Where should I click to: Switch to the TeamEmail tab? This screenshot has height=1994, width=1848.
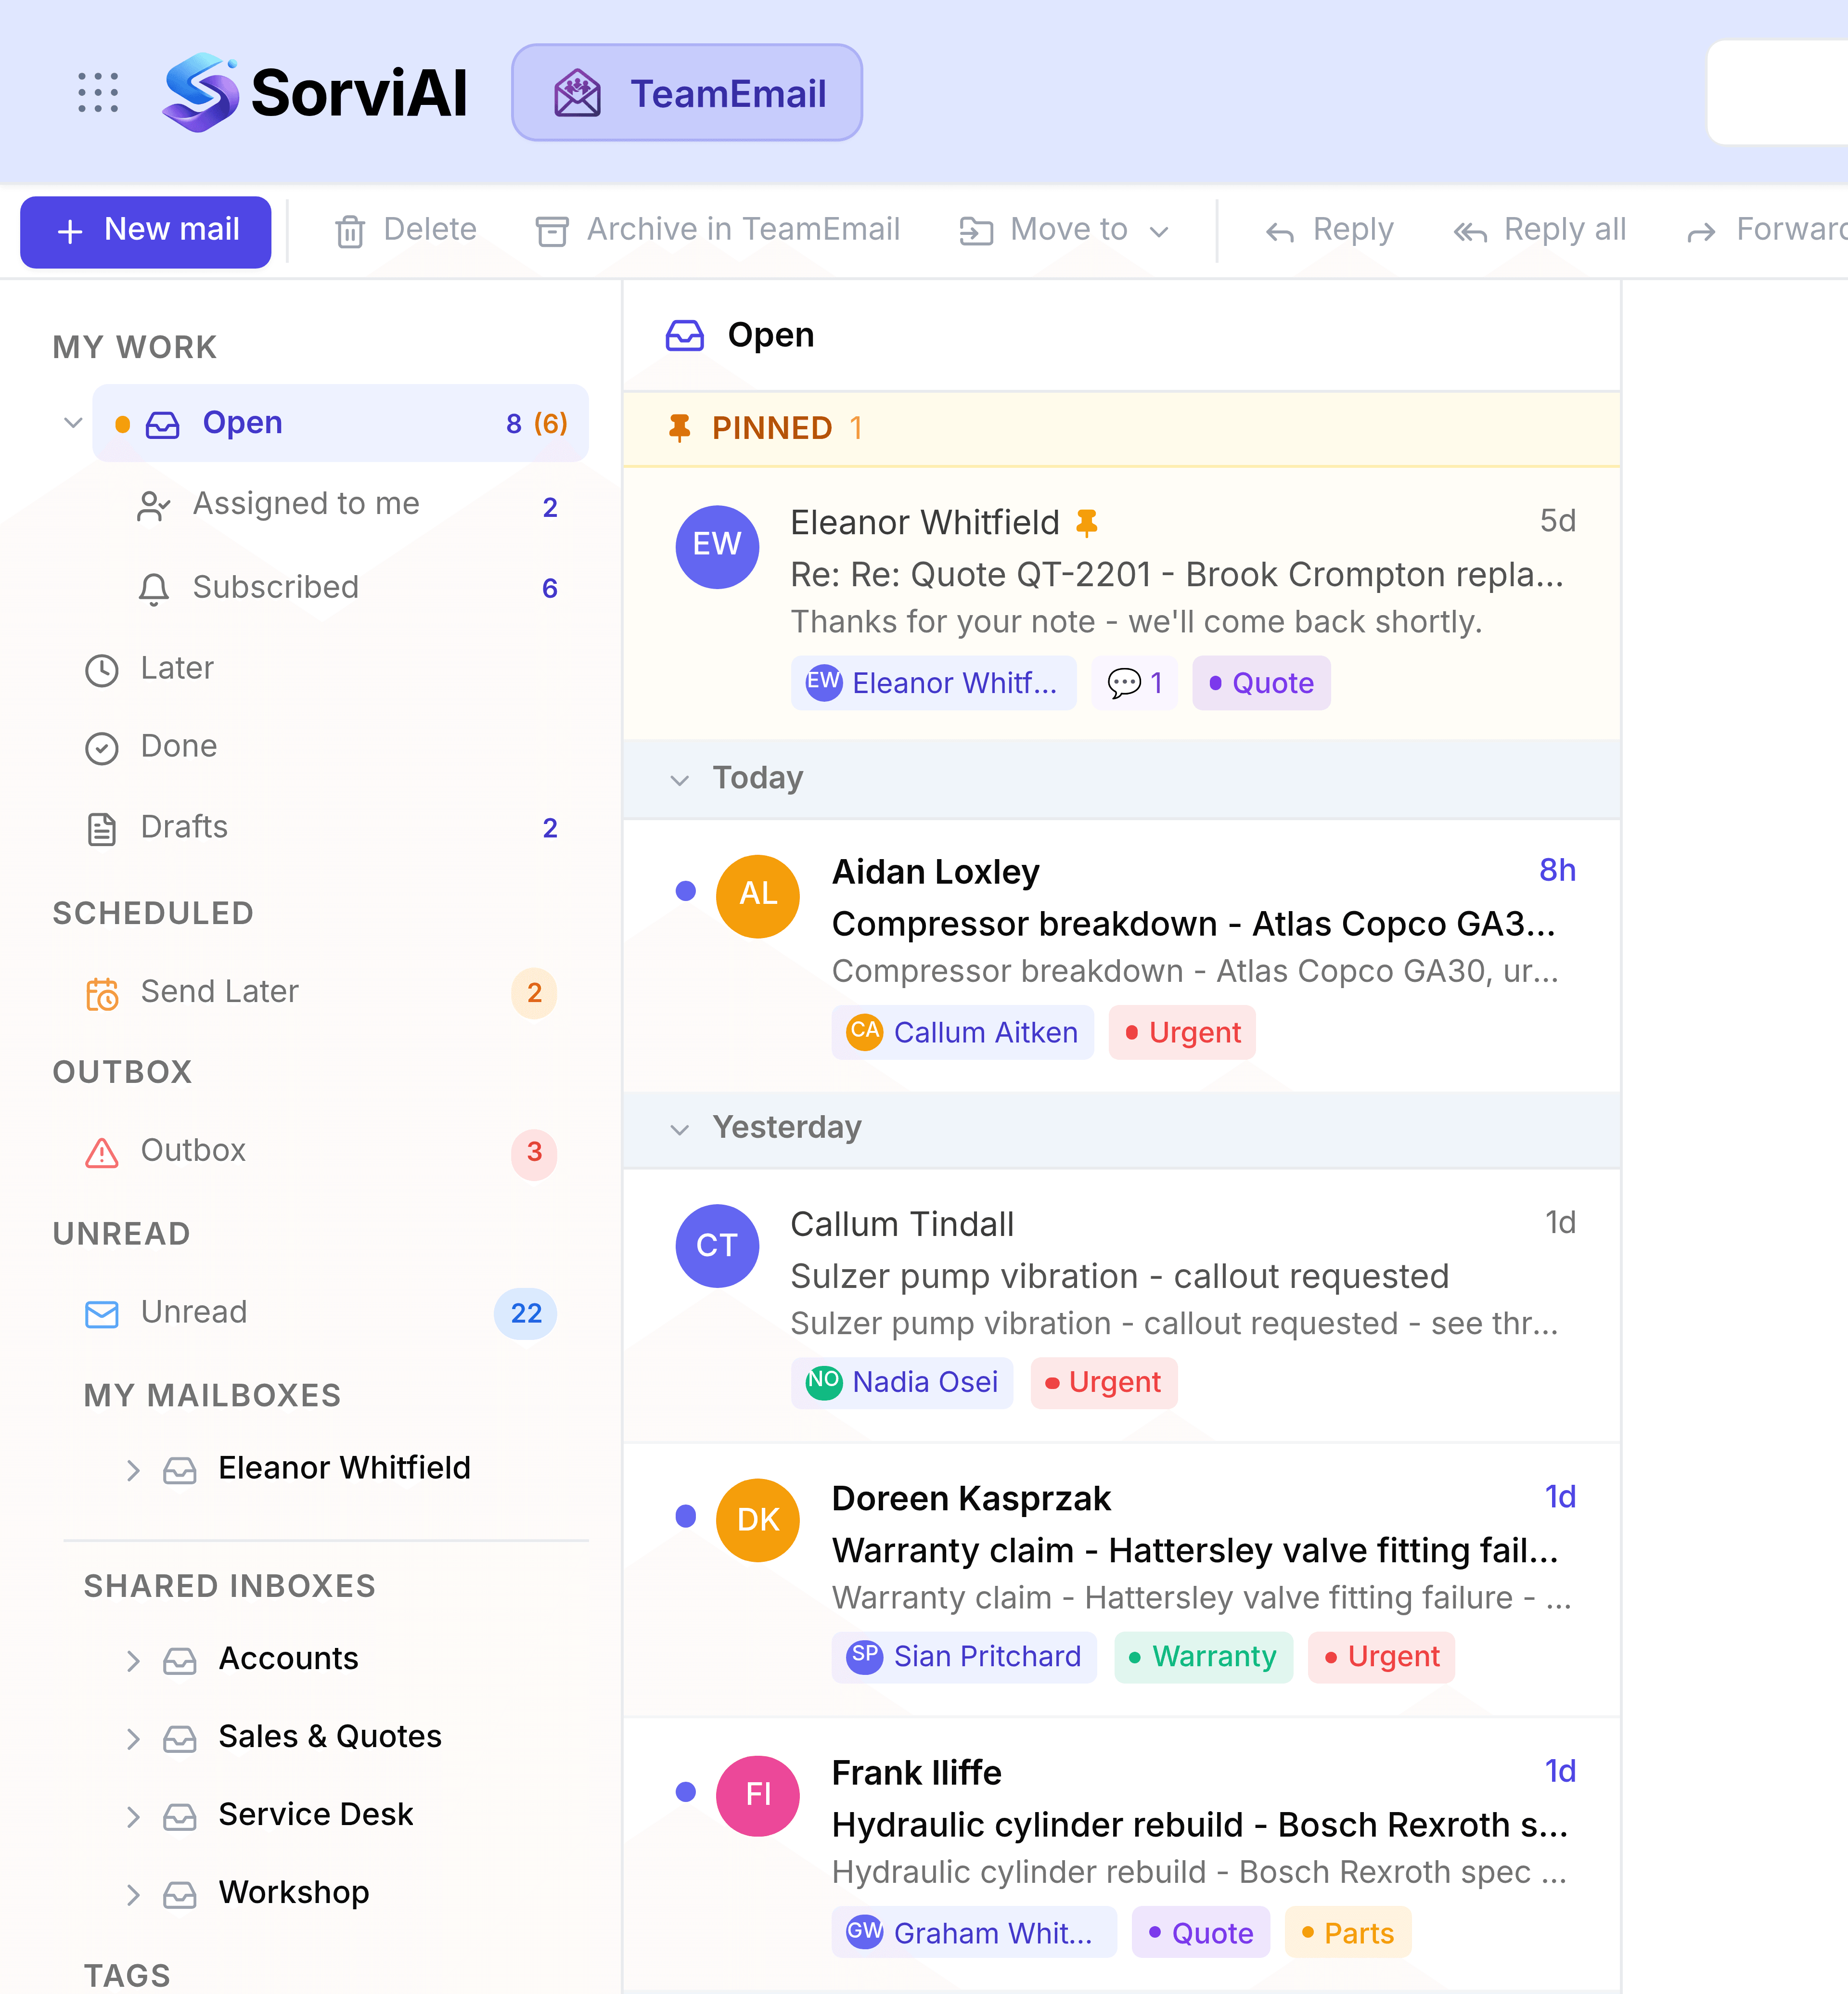687,93
